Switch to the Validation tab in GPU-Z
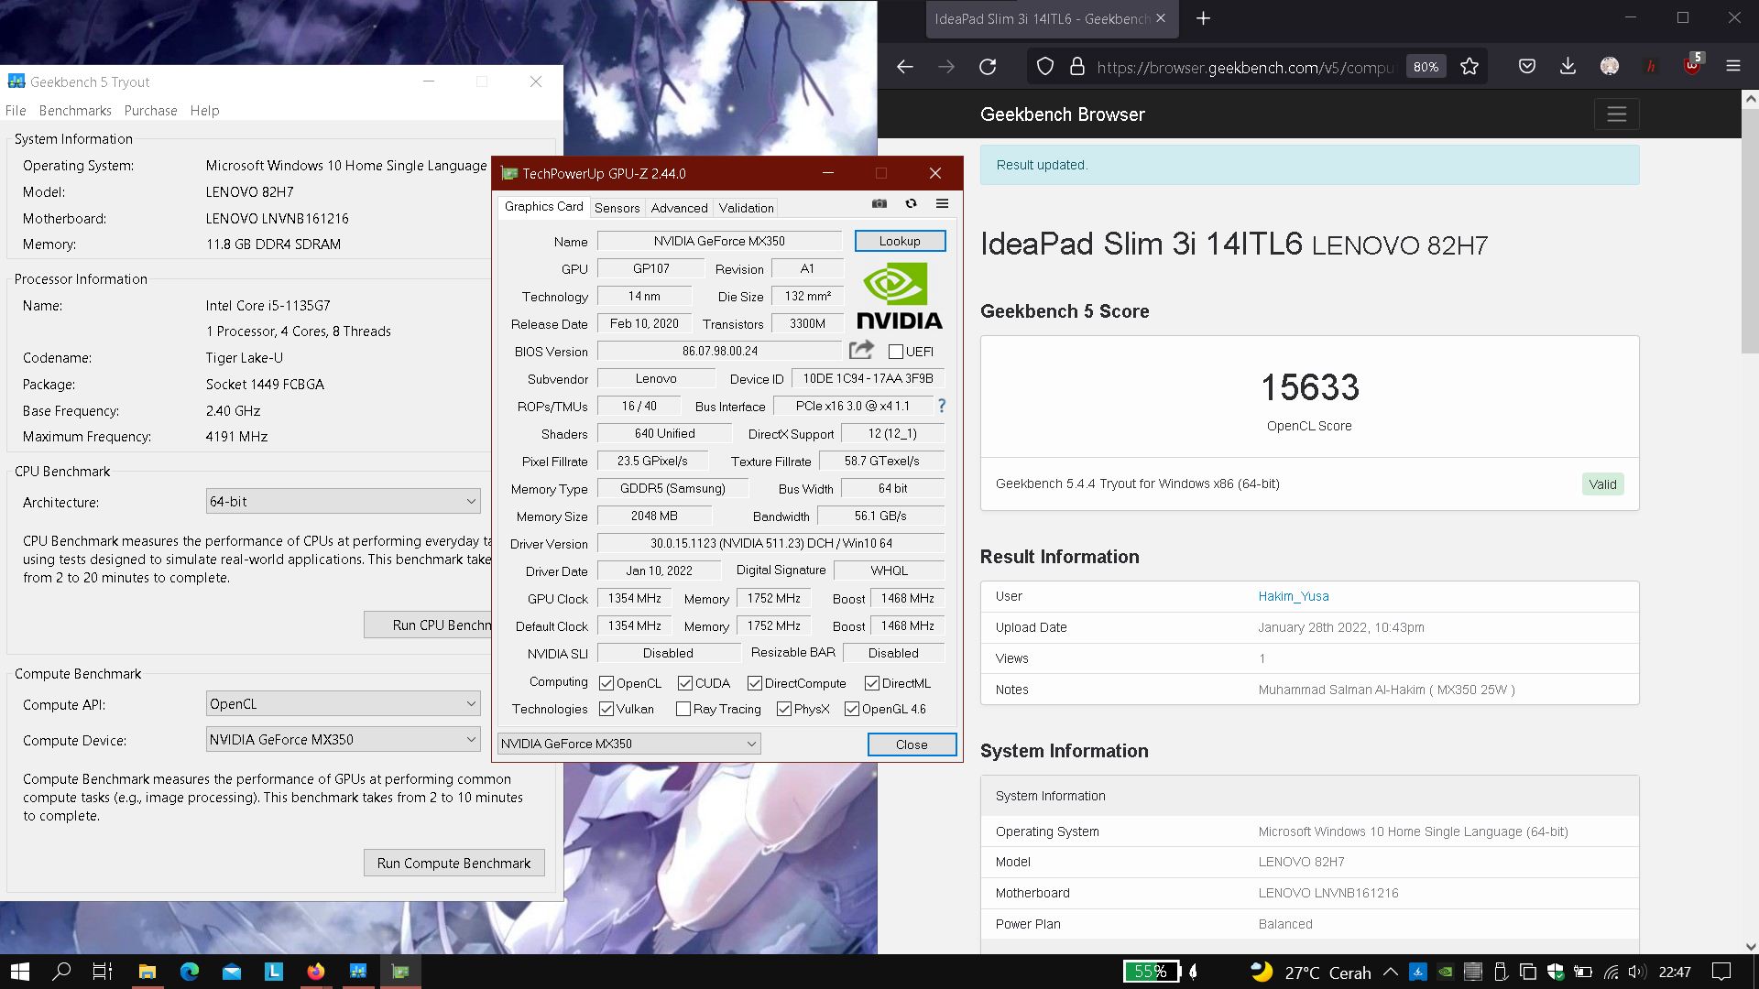Viewport: 1759px width, 989px height. (746, 208)
